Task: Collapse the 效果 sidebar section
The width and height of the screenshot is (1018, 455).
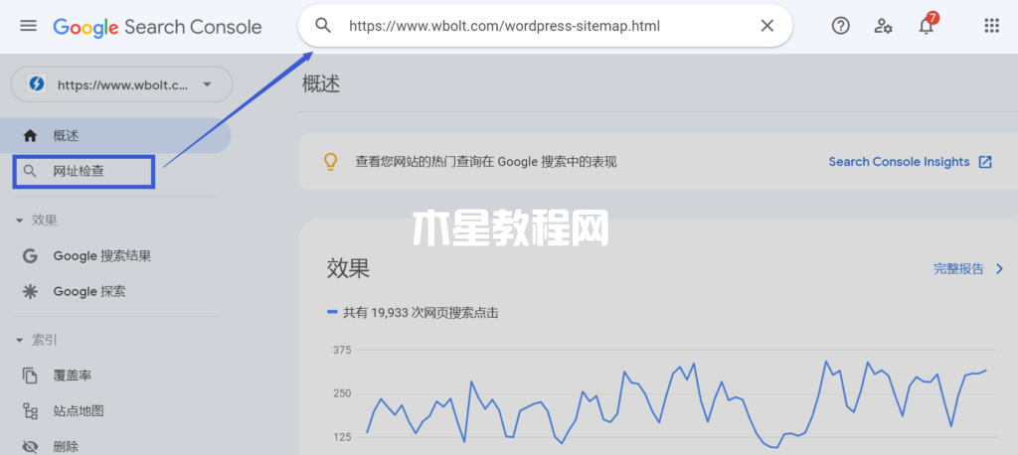Action: [37, 221]
